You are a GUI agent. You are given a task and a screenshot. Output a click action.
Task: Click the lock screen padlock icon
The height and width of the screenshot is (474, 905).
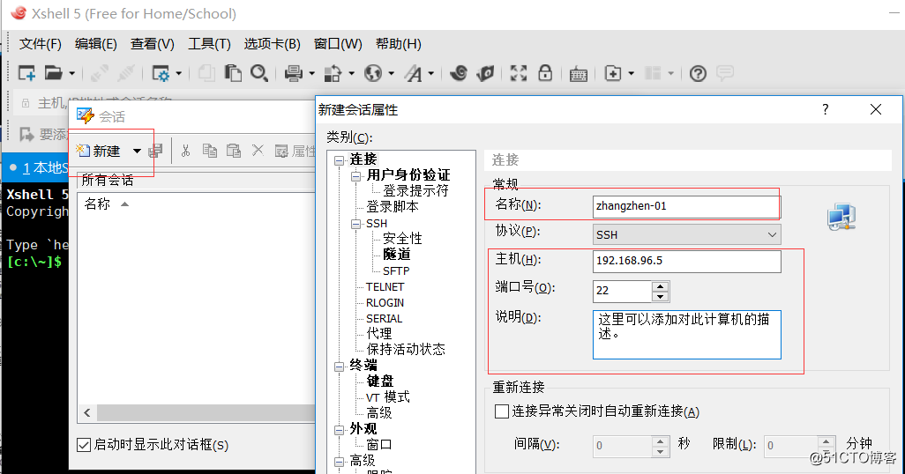pyautogui.click(x=545, y=72)
